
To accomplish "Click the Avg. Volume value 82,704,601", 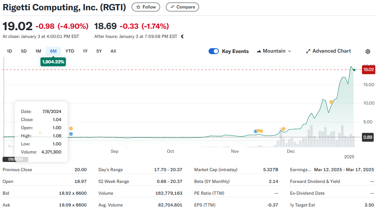I will pos(170,205).
